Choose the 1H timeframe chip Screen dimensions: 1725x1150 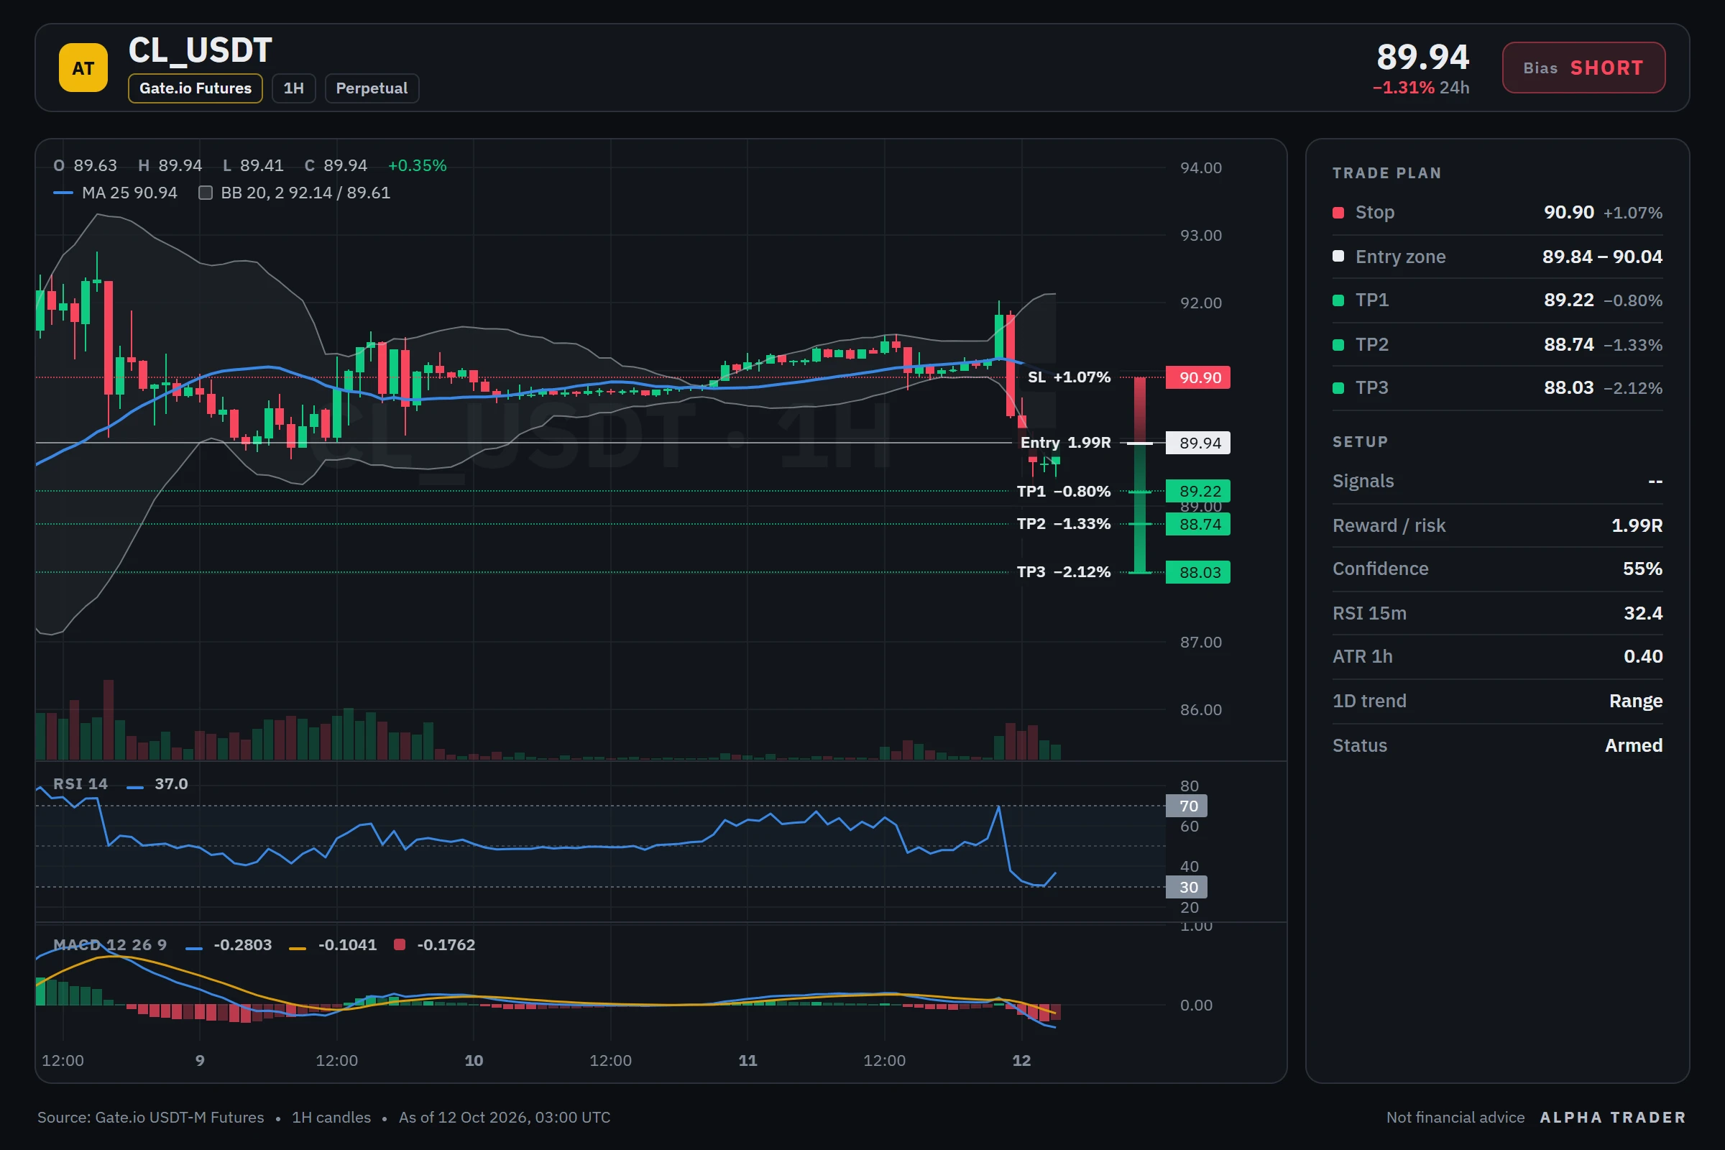pos(293,88)
